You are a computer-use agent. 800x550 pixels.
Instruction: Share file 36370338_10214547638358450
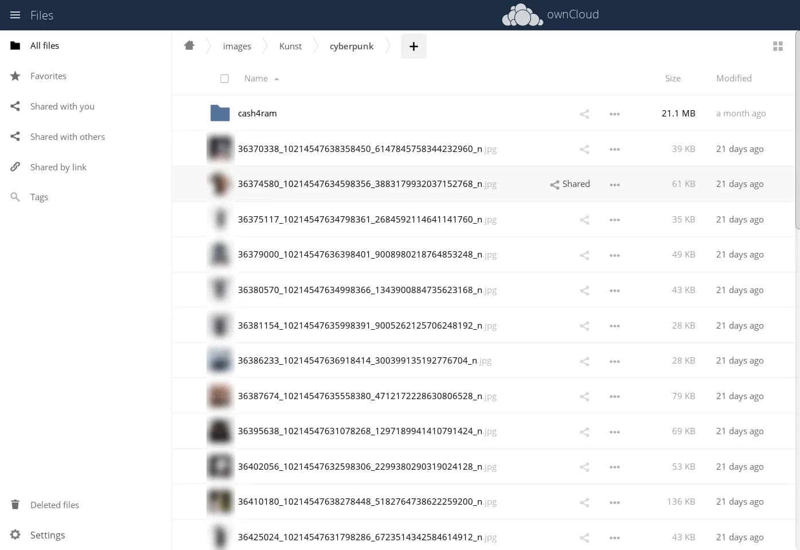coord(584,149)
